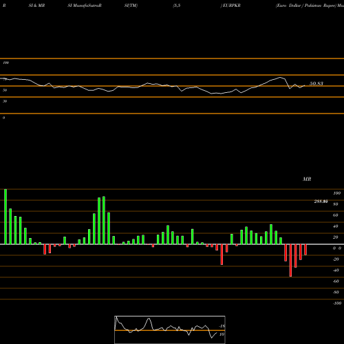Click the 10 label in the mini chart
344x344 pixels.
point(222,334)
